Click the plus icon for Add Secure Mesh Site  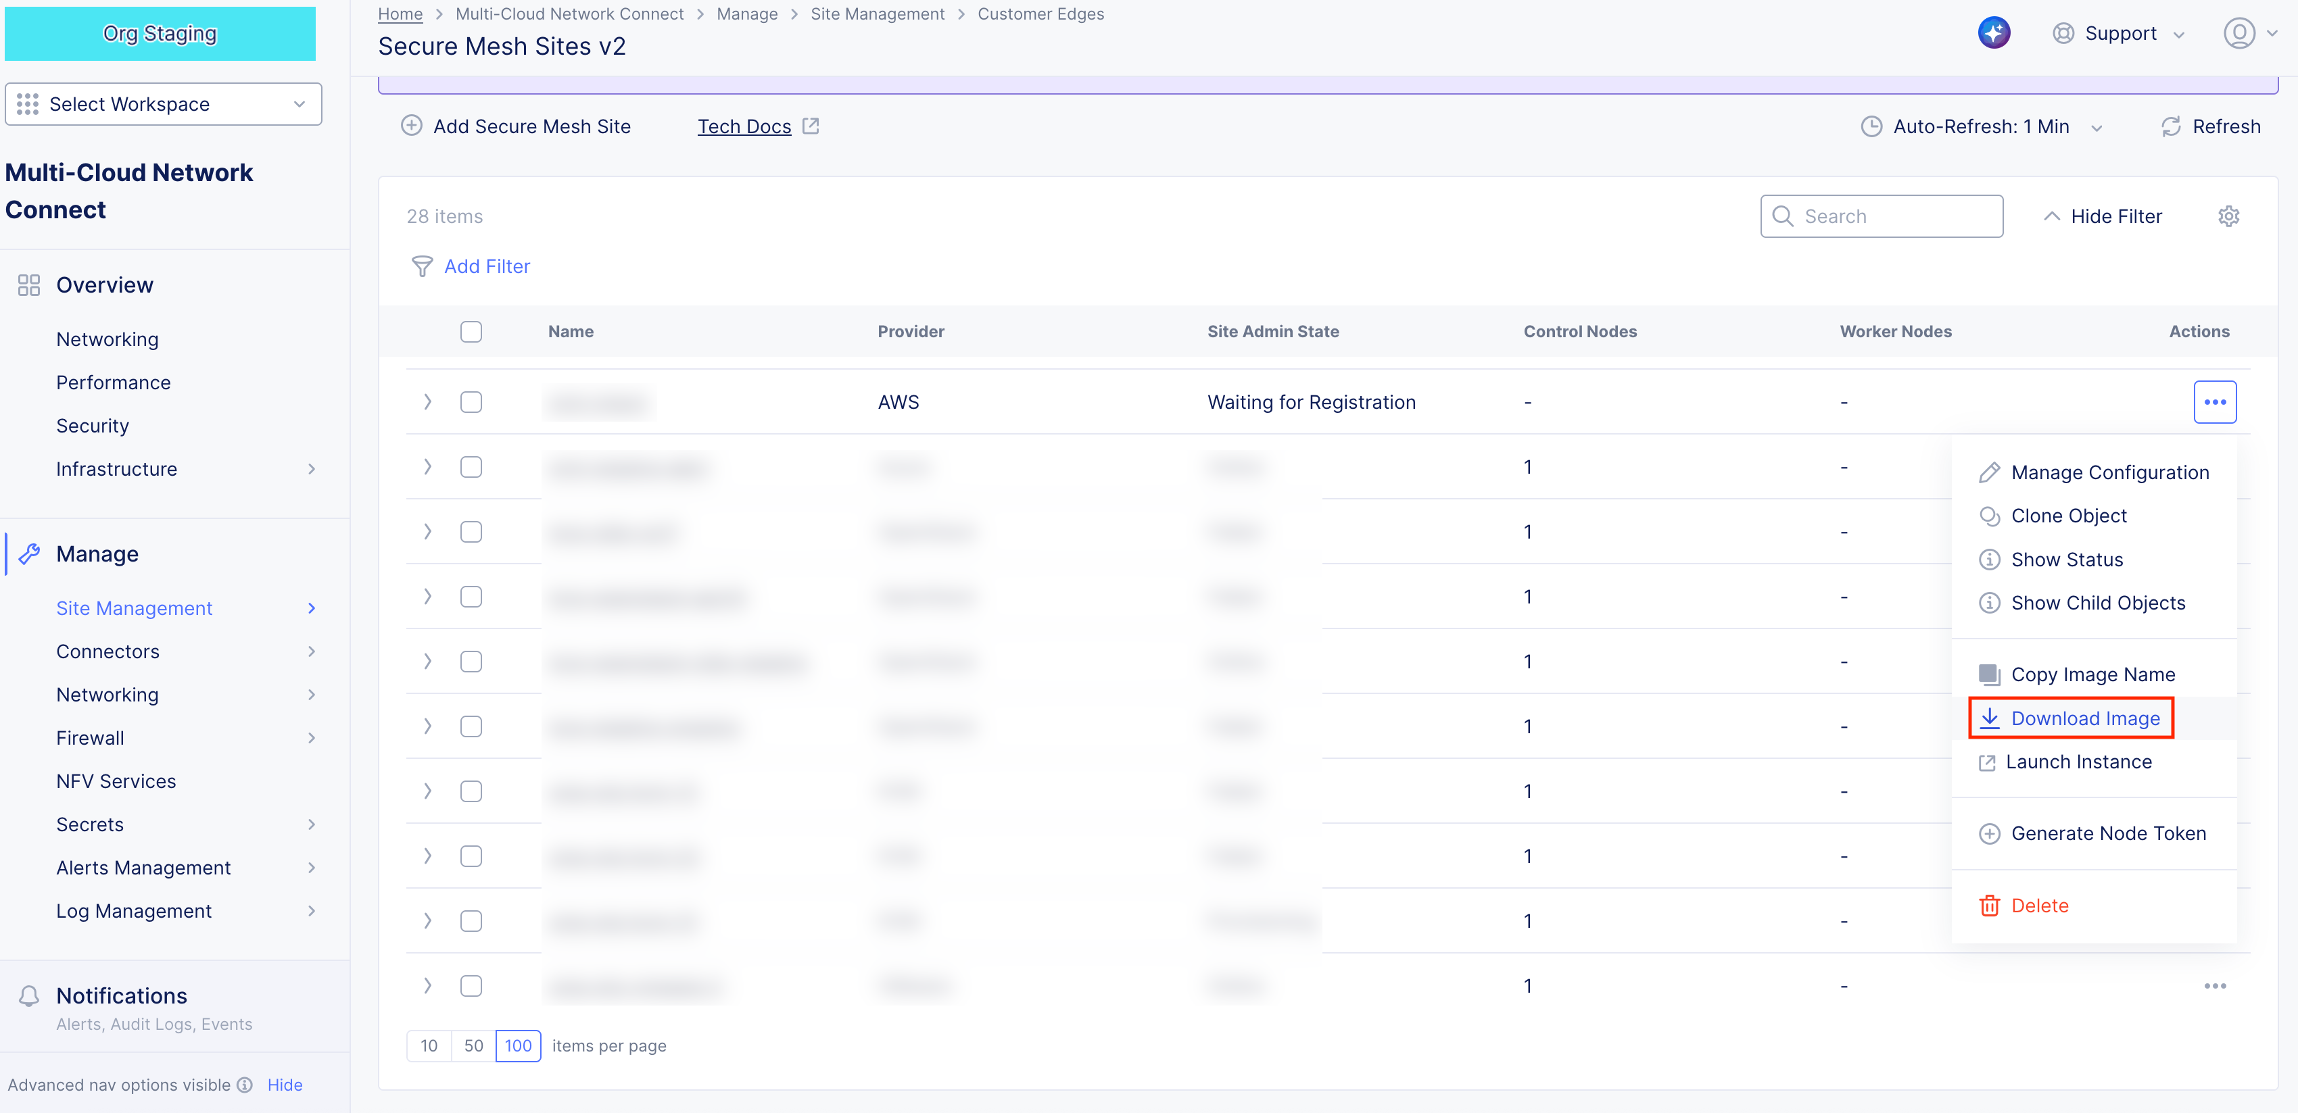(x=411, y=126)
